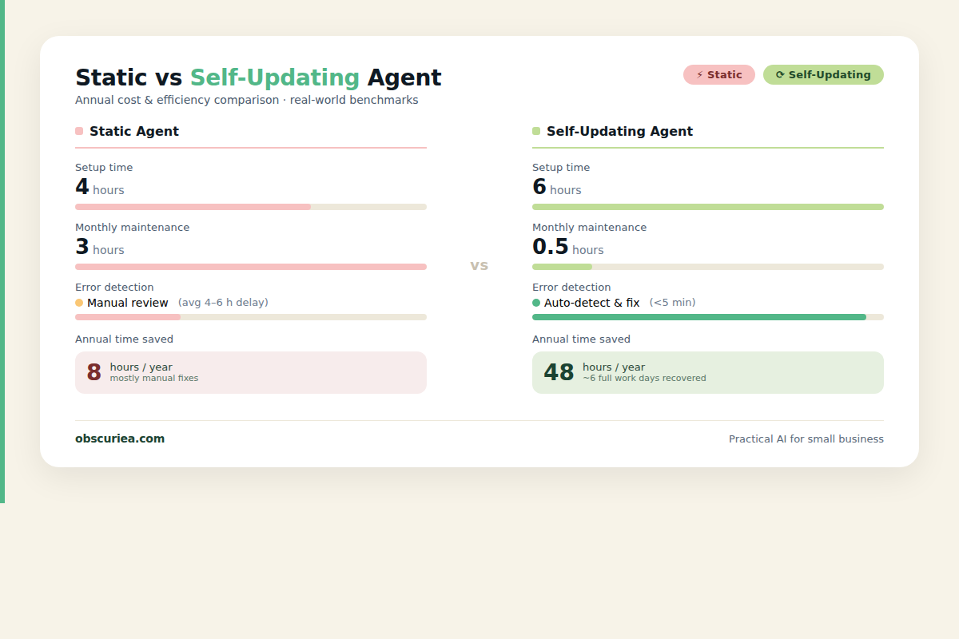The height and width of the screenshot is (639, 959).
Task: Click the orange dot next to Manual review
Action: point(79,303)
